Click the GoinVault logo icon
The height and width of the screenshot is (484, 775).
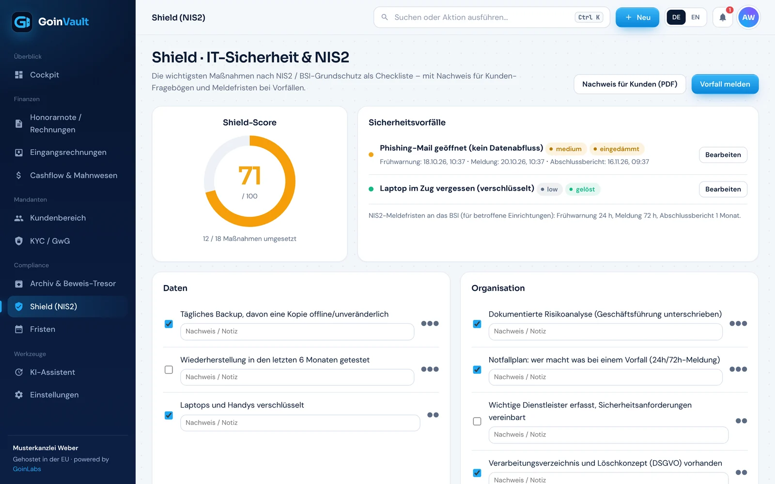coord(22,22)
